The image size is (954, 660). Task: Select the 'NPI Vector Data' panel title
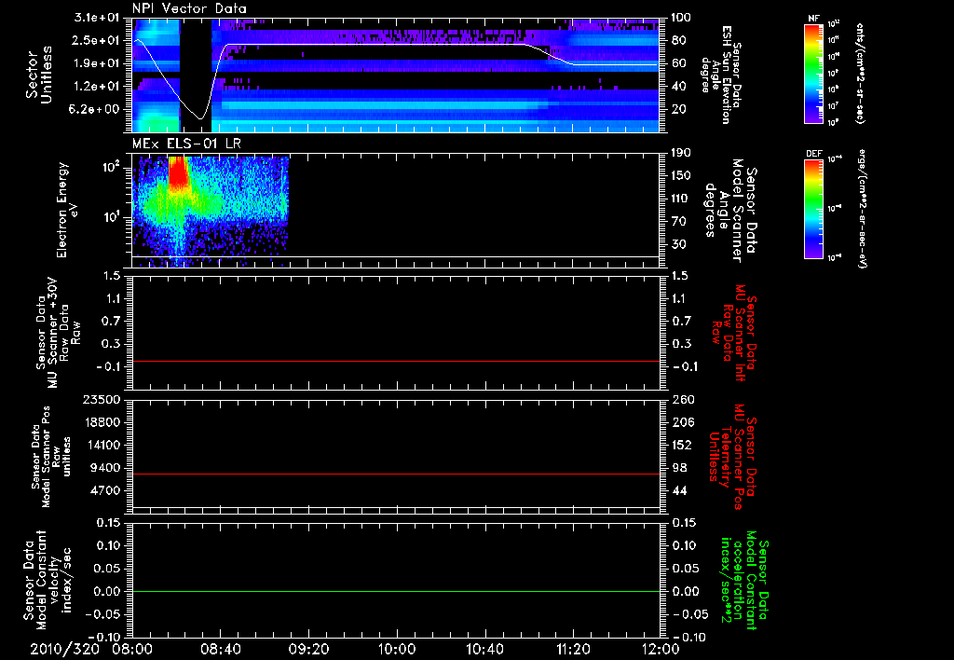tap(189, 8)
